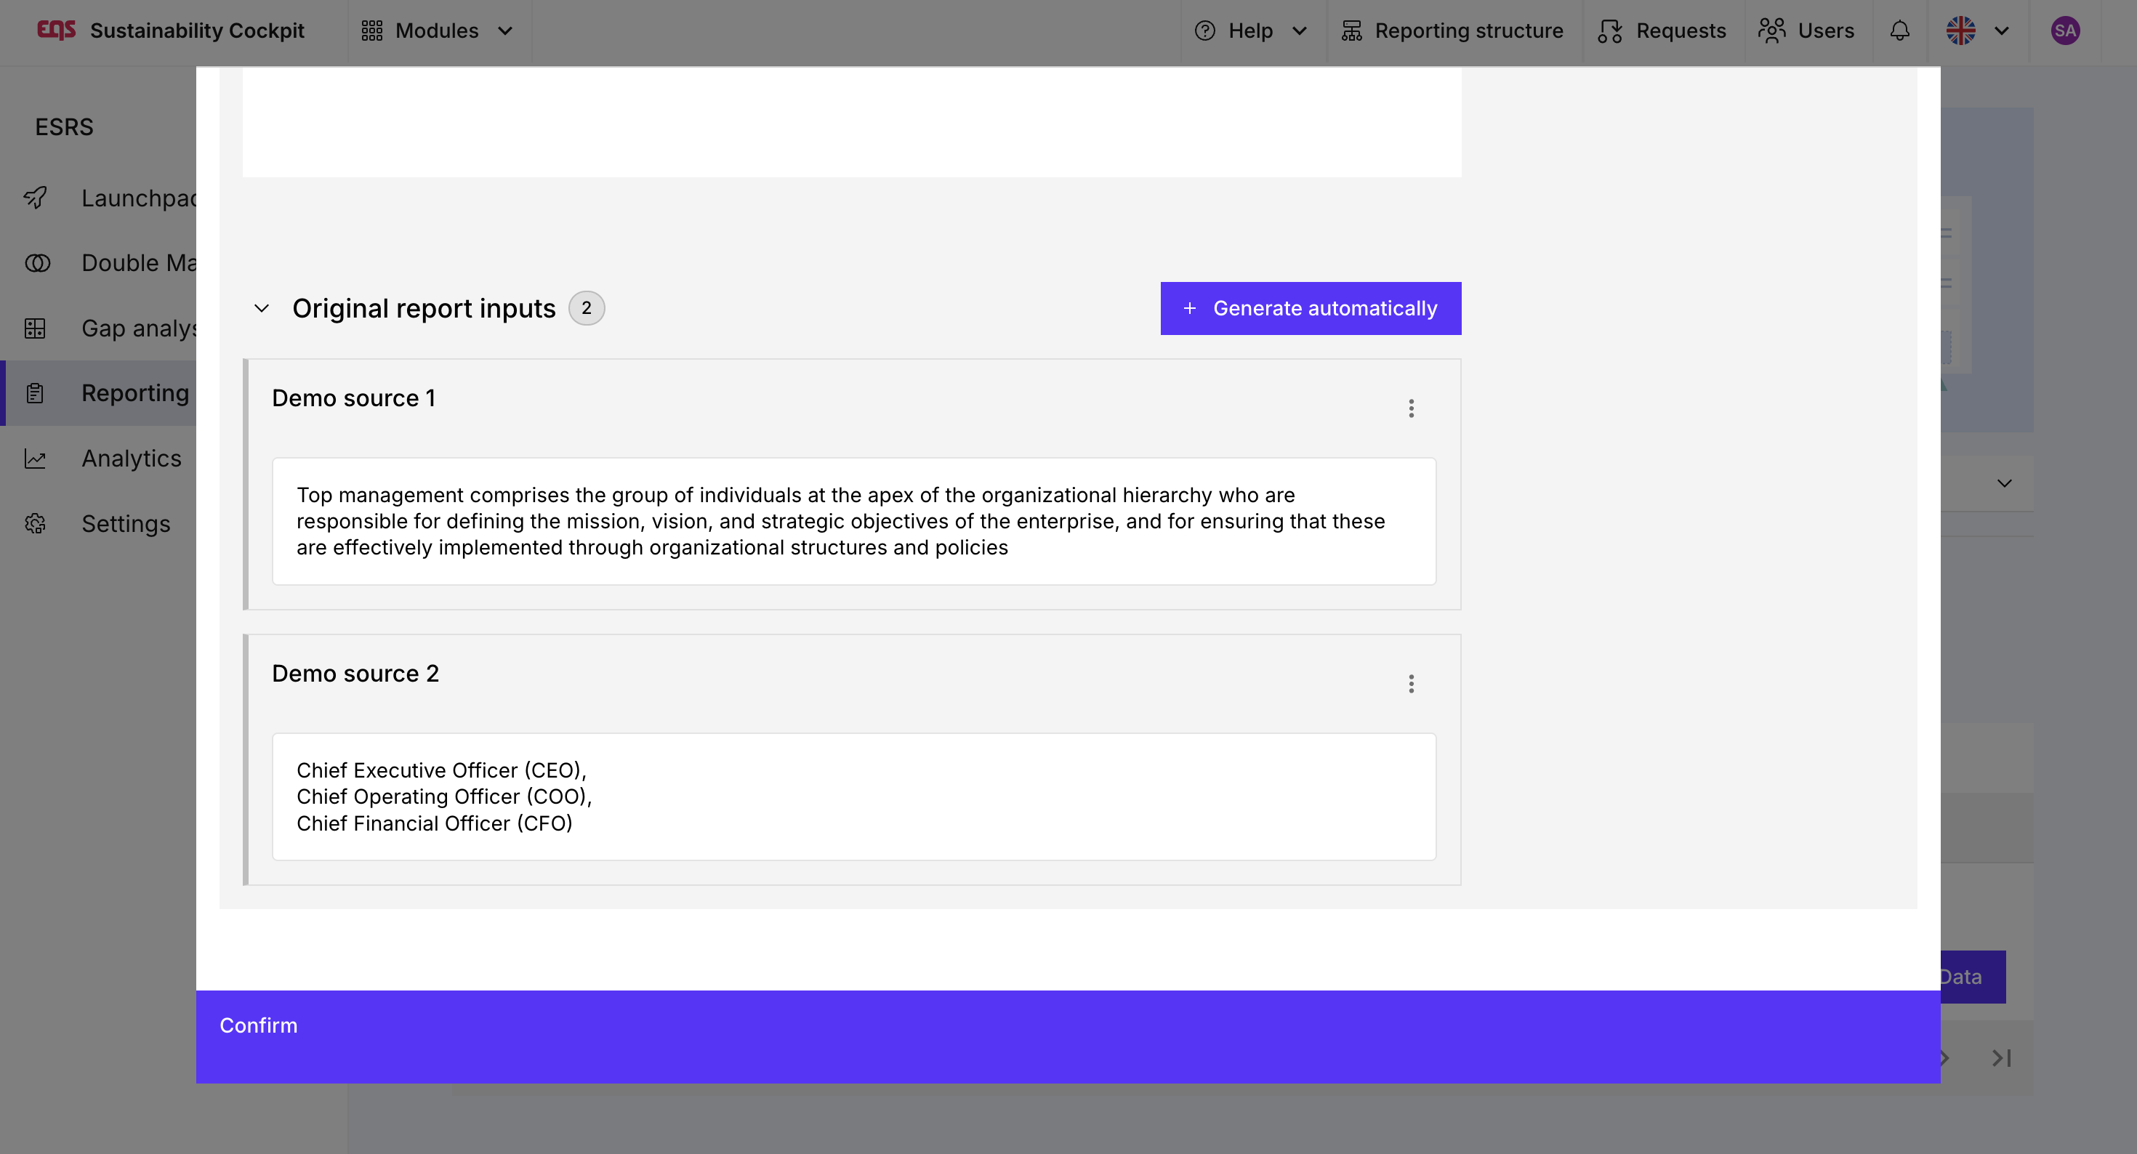Open the notifications bell
The height and width of the screenshot is (1154, 2137).
(x=1899, y=31)
